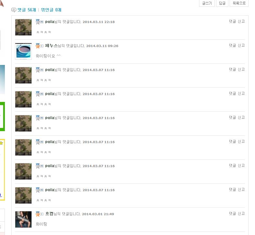255x235 pixels.
Task: Open username link 제누스
Action: coord(51,46)
